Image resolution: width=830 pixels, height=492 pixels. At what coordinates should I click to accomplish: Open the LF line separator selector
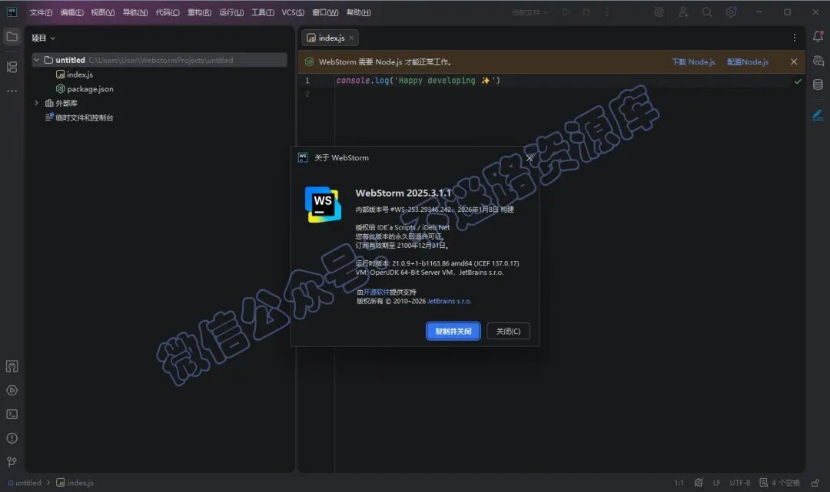[x=717, y=483]
